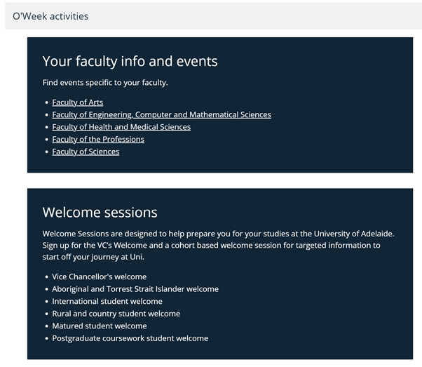
Task: Click the Welcome sessions heading
Action: [100, 213]
